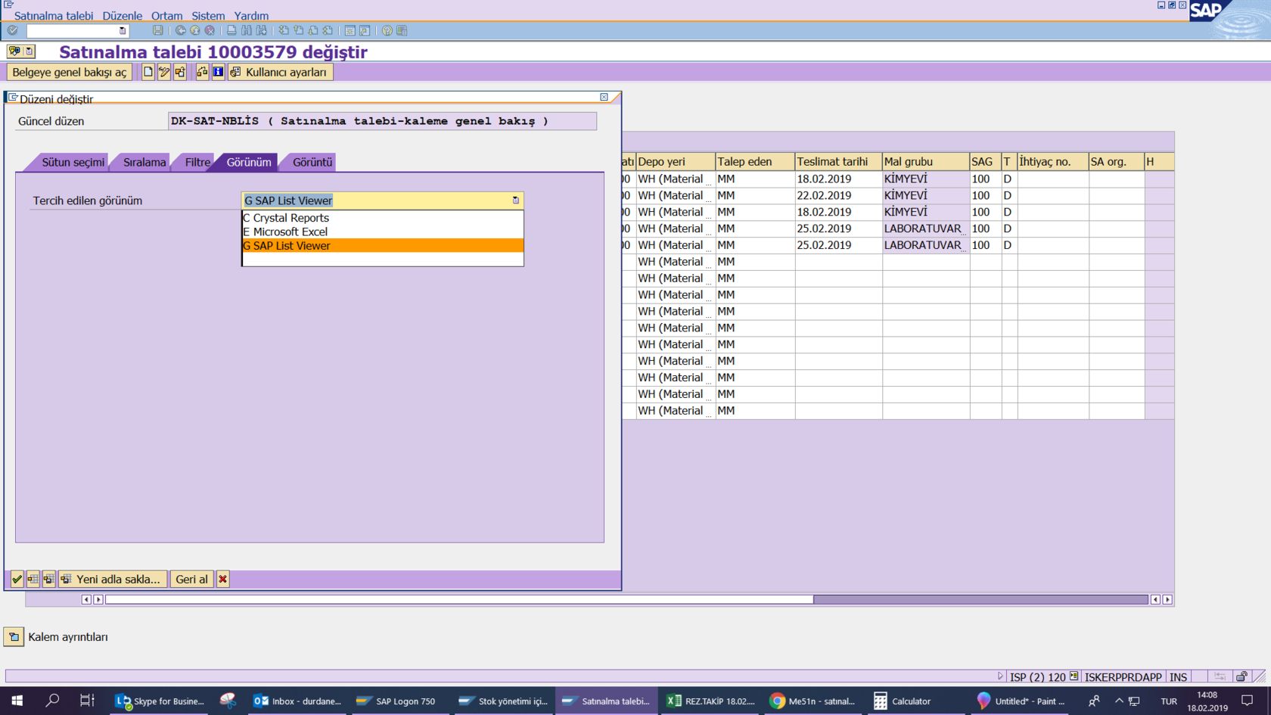Click the first LABORATUVAR cell, dated 25.02.2019
This screenshot has width=1271, height=715.
(926, 228)
